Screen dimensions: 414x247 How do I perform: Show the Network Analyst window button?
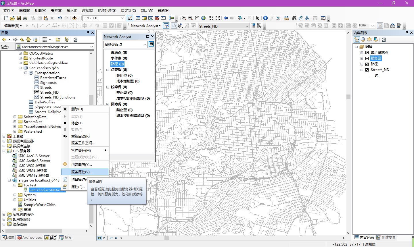tap(166, 26)
